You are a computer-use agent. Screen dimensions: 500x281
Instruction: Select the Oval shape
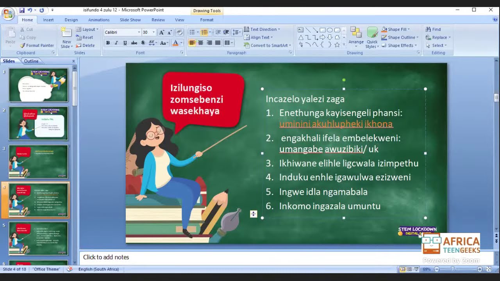coord(330,30)
